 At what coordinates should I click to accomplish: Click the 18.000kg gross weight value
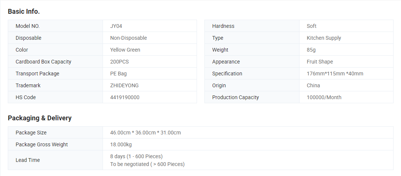point(121,144)
